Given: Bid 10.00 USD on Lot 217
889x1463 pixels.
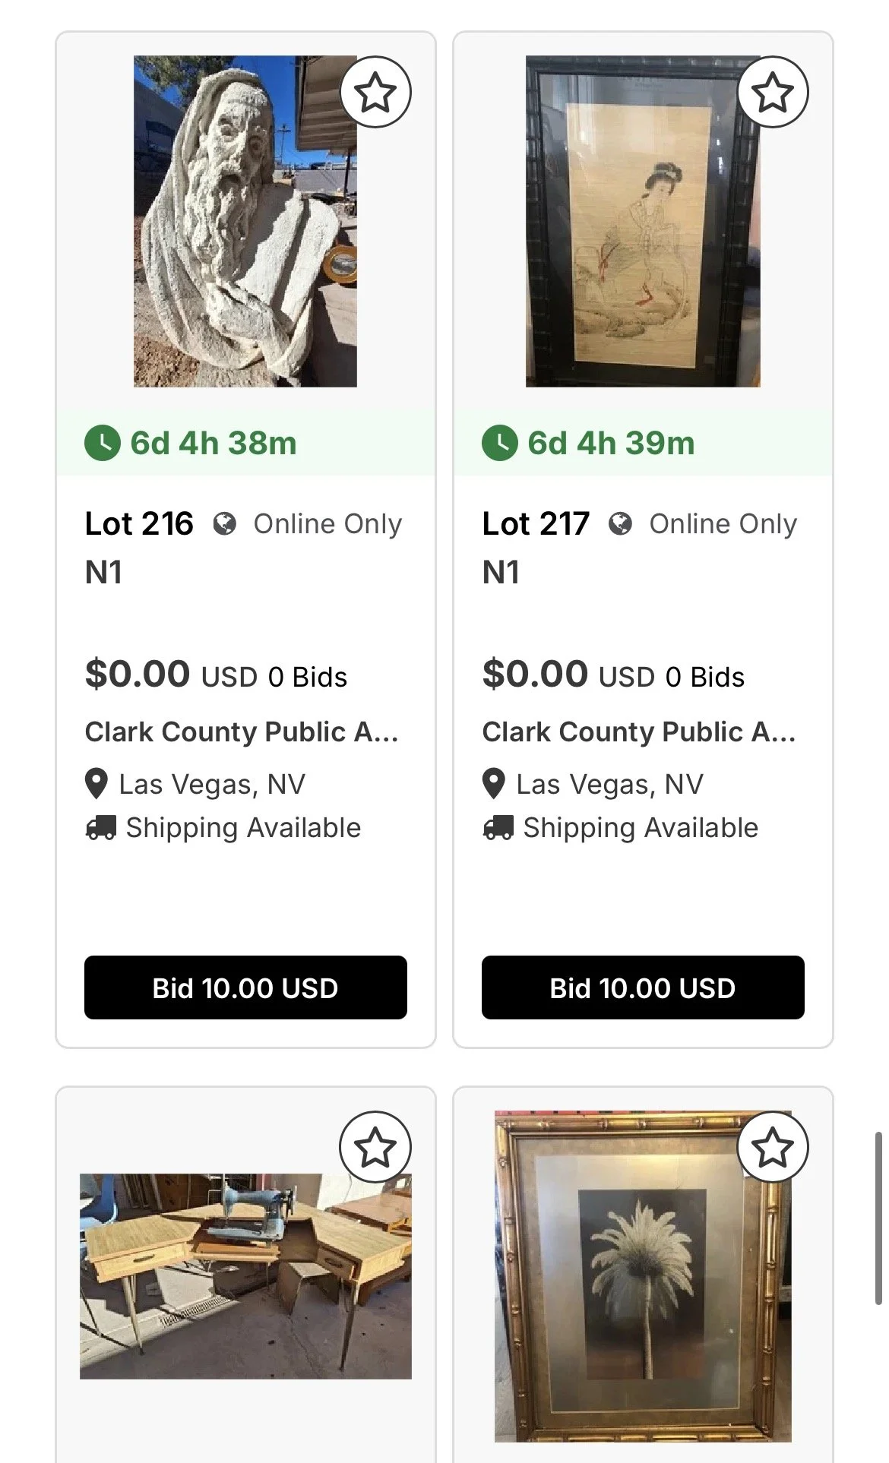Looking at the screenshot, I should (x=643, y=987).
